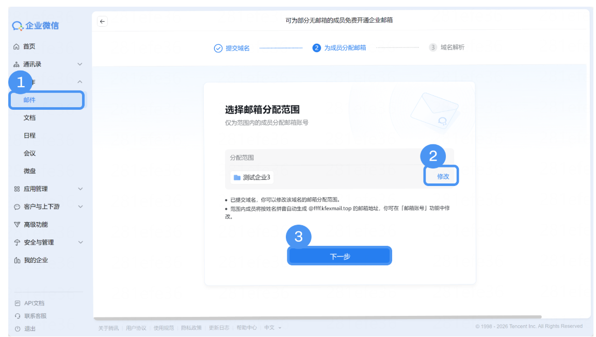The width and height of the screenshot is (596, 337).
Task: Expand the 应用管理 chevron
Action: [x=80, y=189]
